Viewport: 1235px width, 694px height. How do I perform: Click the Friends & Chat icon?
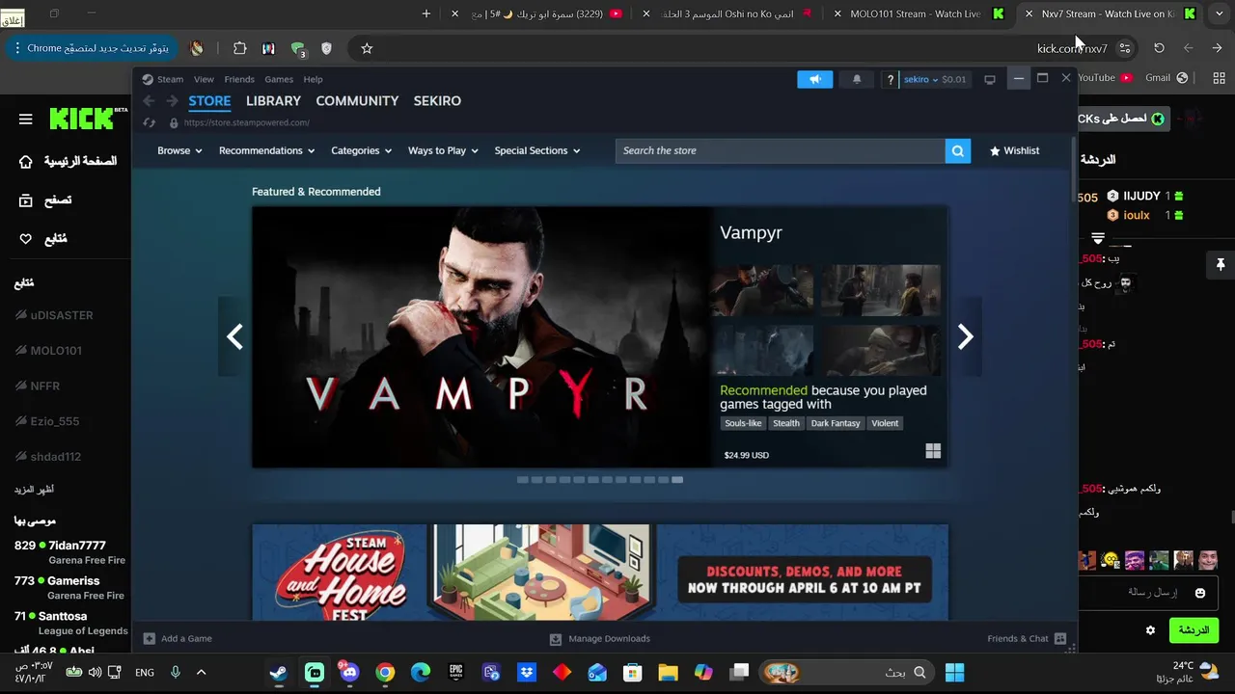coord(1060,638)
